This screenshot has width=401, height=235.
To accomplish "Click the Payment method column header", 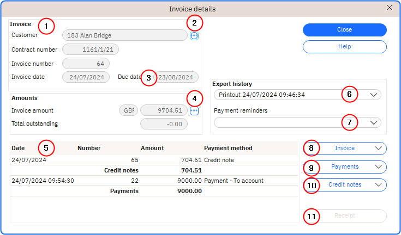I will click(x=228, y=148).
